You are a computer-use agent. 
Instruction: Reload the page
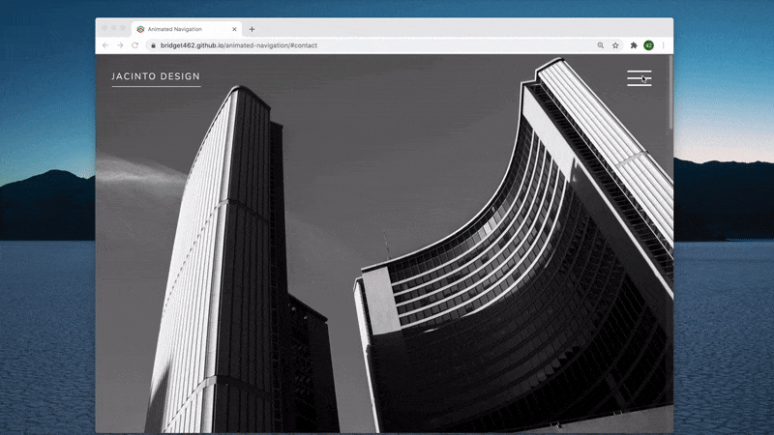pos(135,45)
